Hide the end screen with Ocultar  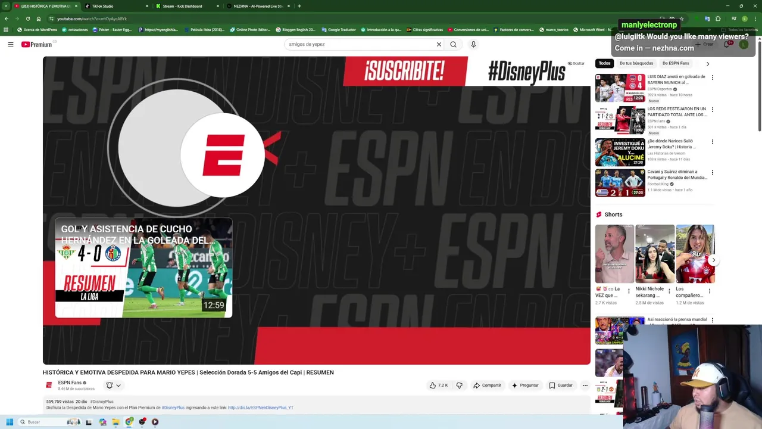tap(576, 63)
